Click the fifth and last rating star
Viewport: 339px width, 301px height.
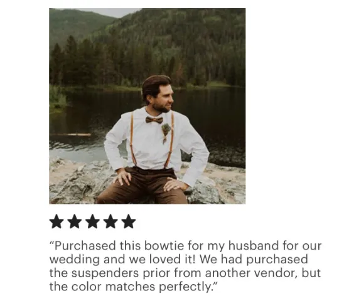coord(129,221)
